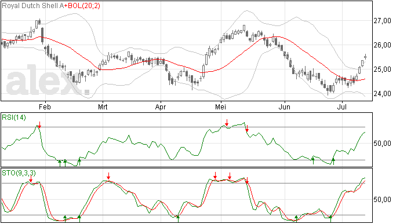Click the Royal Dutch Shell A chart title
Image resolution: width=400 pixels, height=224 pixels.
(32, 6)
